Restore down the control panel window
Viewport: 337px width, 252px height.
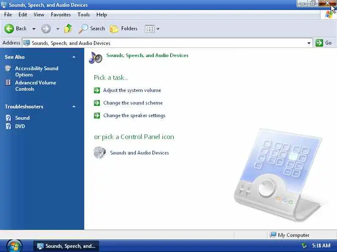coord(313,3)
